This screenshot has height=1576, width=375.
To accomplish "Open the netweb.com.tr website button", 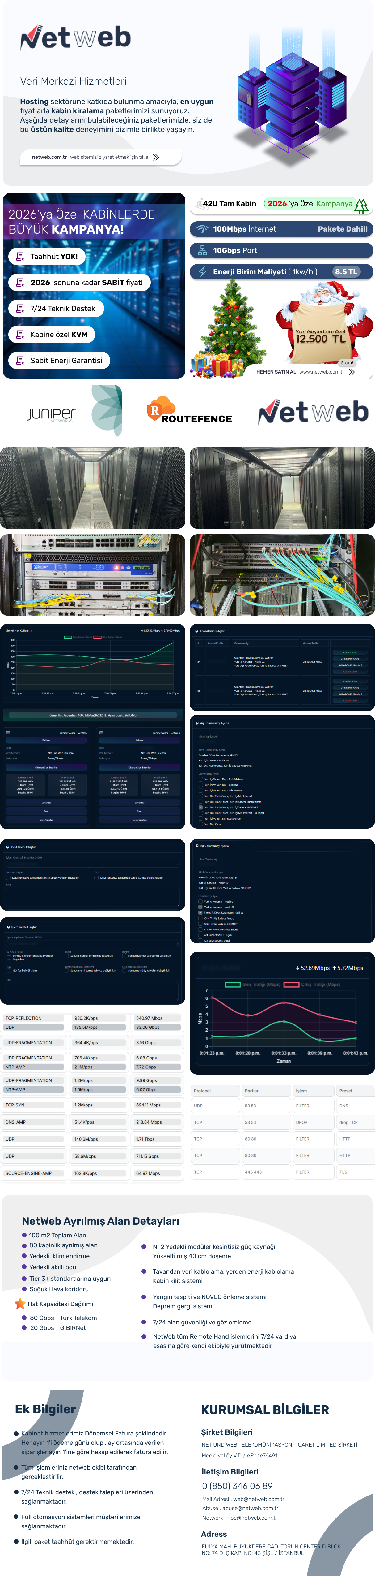I will pyautogui.click(x=101, y=157).
